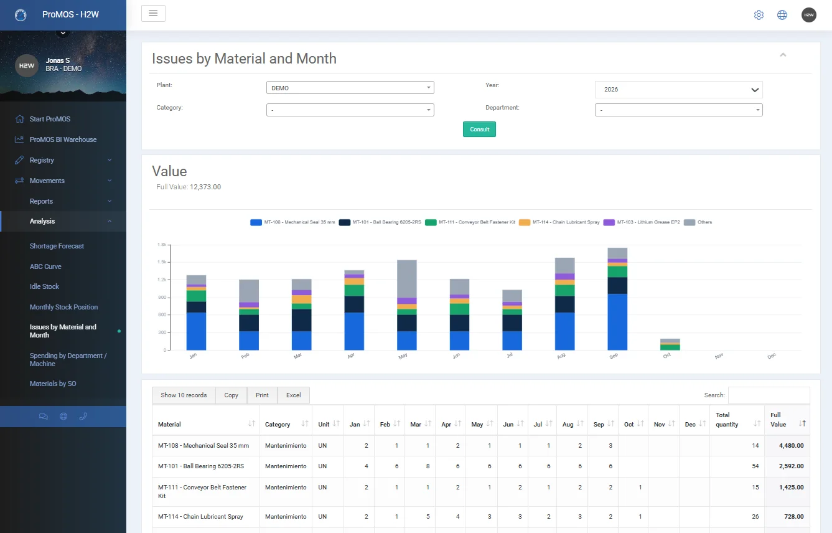The width and height of the screenshot is (832, 533).
Task: Open the Plant dropdown showing DEMO
Action: pos(350,88)
